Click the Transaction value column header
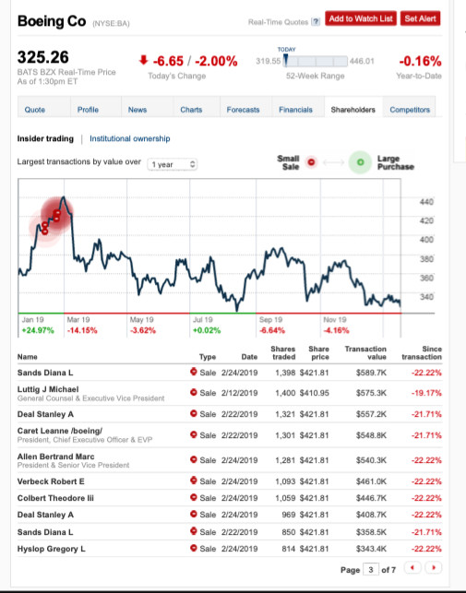 pyautogui.click(x=365, y=353)
